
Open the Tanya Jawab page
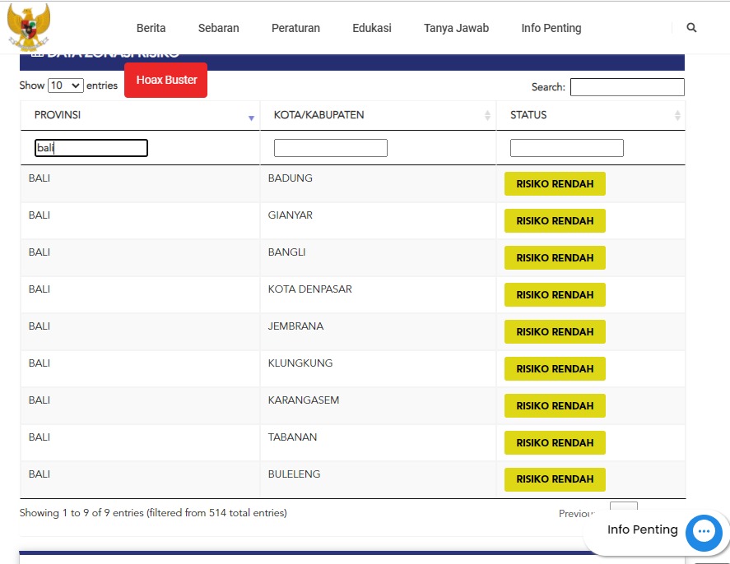point(456,28)
